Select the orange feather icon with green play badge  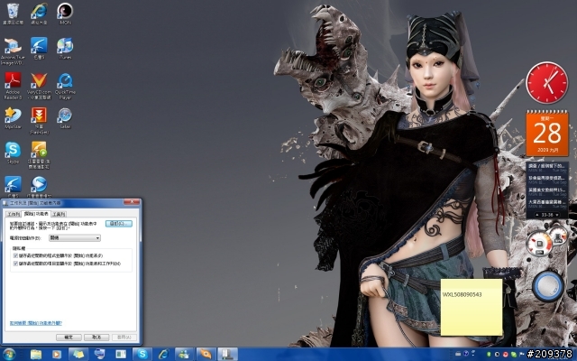pyautogui.click(x=39, y=155)
